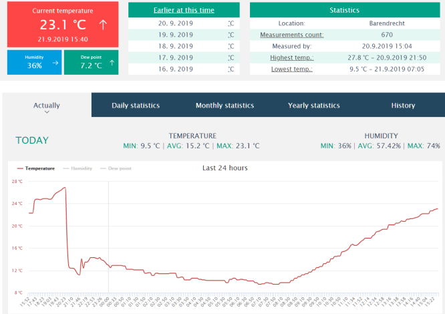Open the Measurements count link
Viewport: 445px width, 314px height.
[291, 35]
